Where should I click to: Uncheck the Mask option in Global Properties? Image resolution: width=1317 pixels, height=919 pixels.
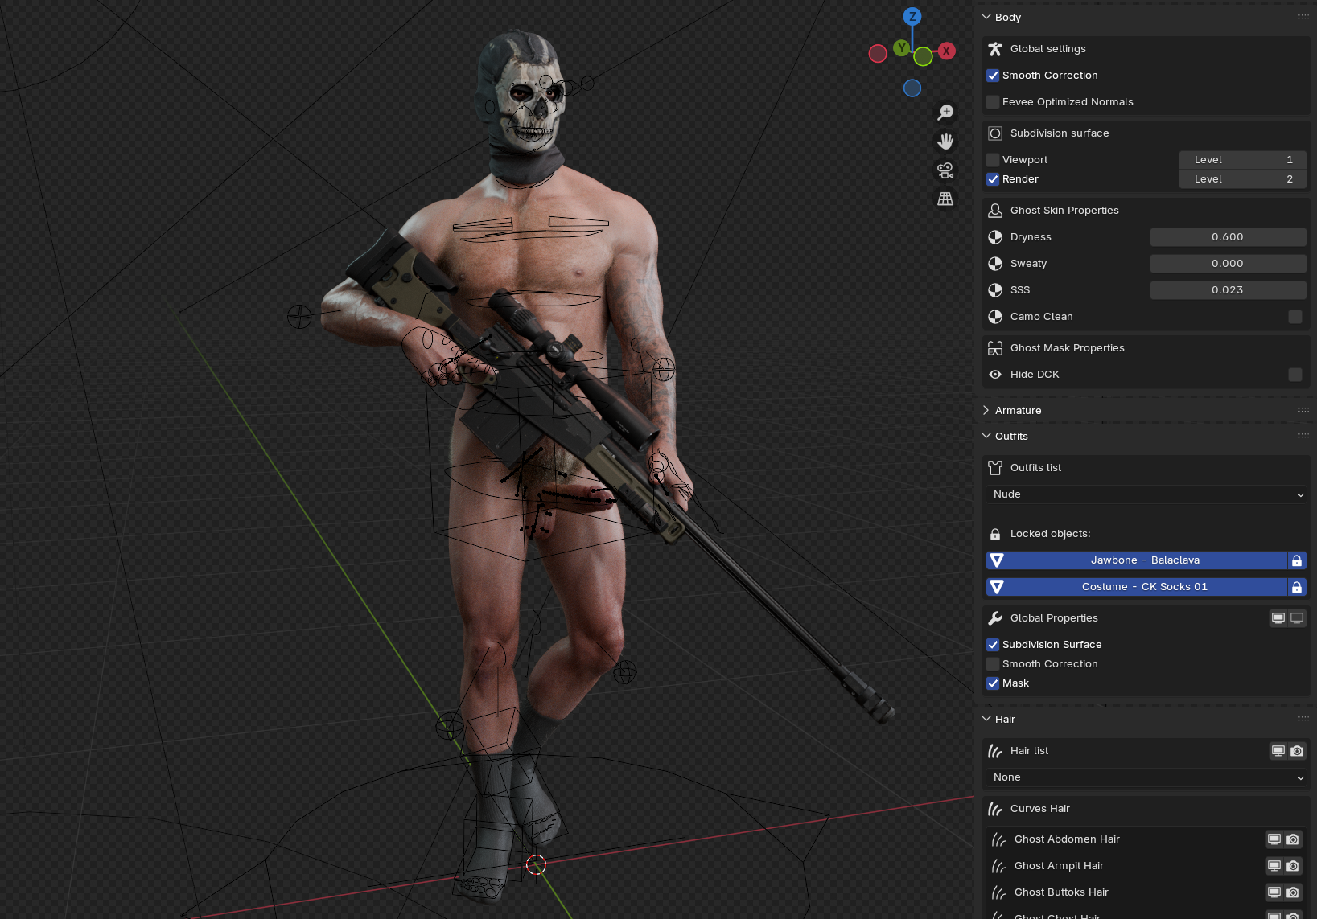click(993, 683)
